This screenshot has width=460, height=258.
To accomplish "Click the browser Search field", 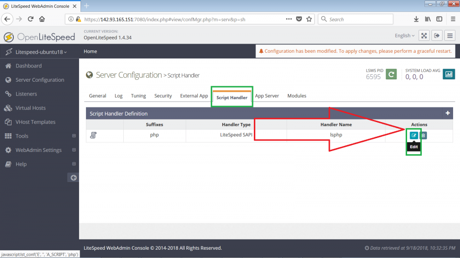I will 356,19.
